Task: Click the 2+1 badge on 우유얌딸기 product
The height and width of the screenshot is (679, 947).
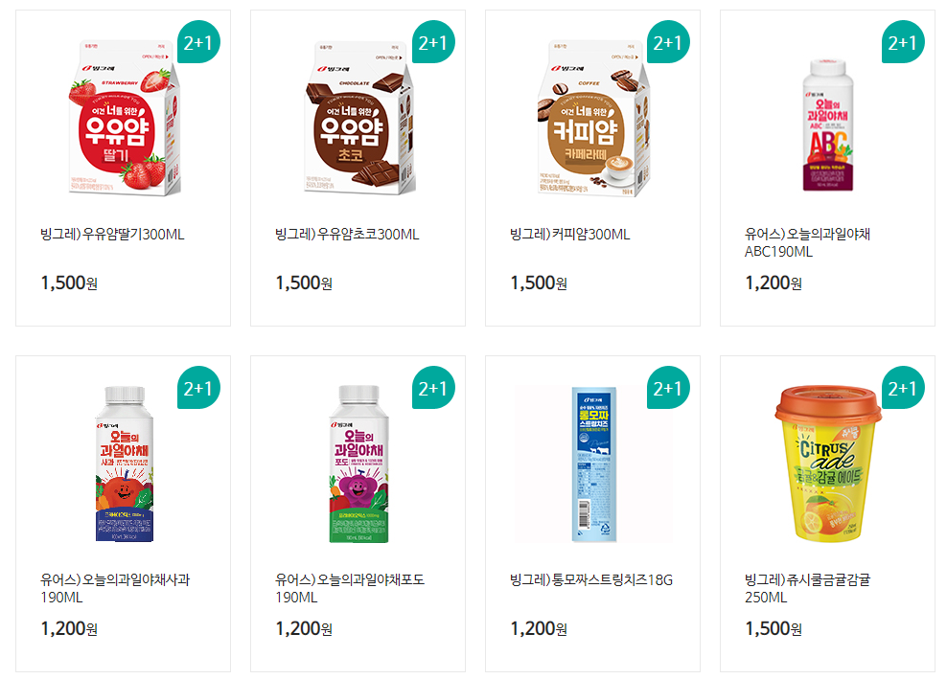Action: 198,41
